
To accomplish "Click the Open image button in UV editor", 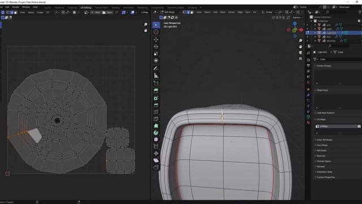I will click(x=107, y=12).
